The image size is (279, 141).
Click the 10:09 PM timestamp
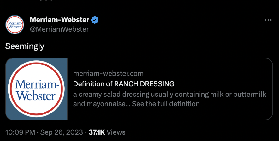click(x=20, y=132)
